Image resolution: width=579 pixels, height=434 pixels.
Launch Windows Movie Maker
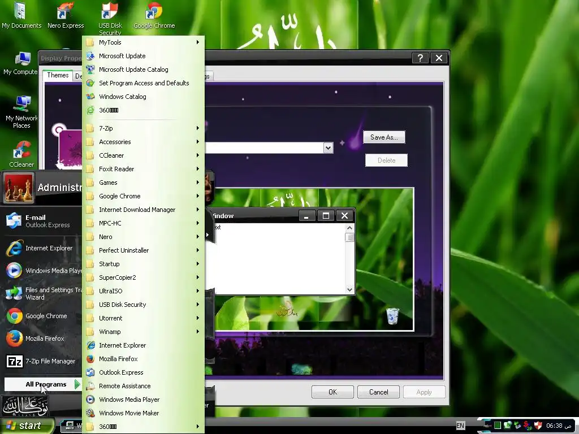(x=143, y=413)
